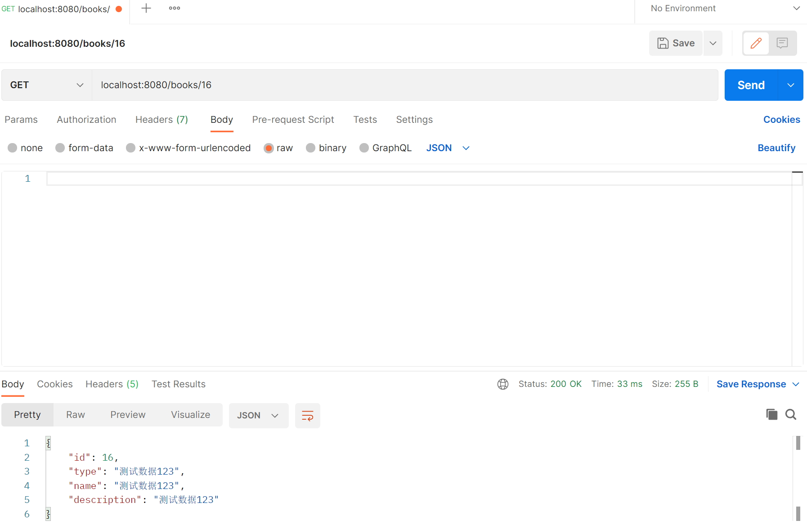Select the none body type

click(13, 148)
